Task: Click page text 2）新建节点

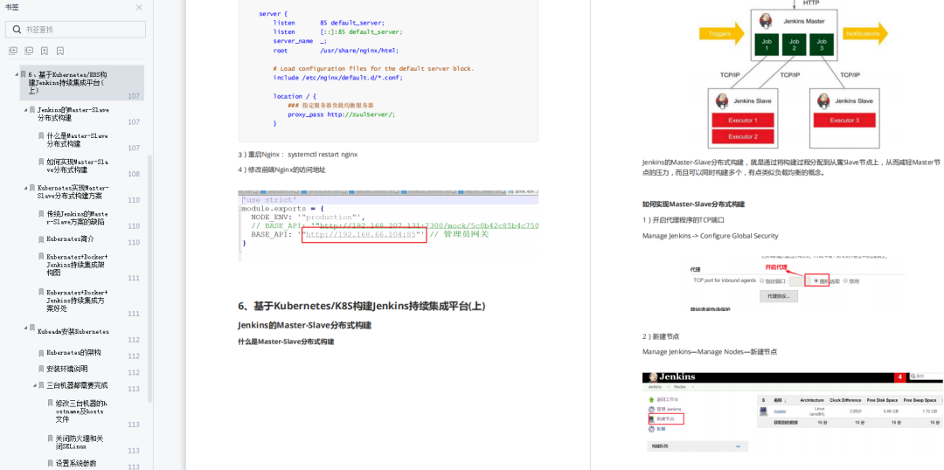Action: [x=661, y=336]
